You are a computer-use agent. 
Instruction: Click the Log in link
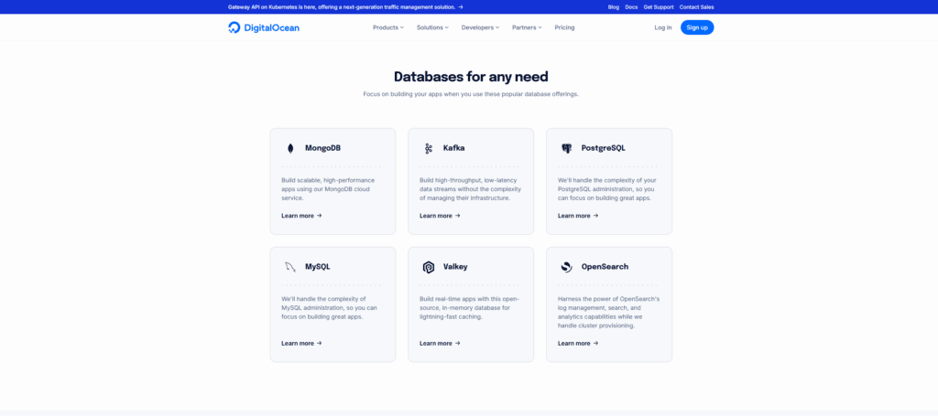(x=663, y=27)
